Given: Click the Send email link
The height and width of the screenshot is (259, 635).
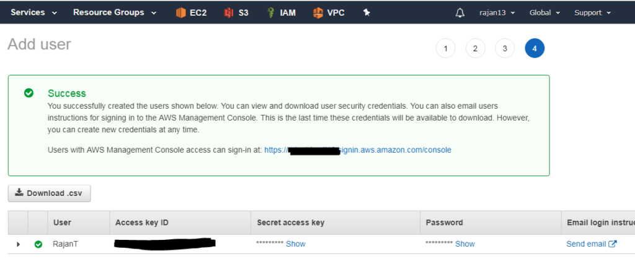Looking at the screenshot, I should (x=591, y=244).
